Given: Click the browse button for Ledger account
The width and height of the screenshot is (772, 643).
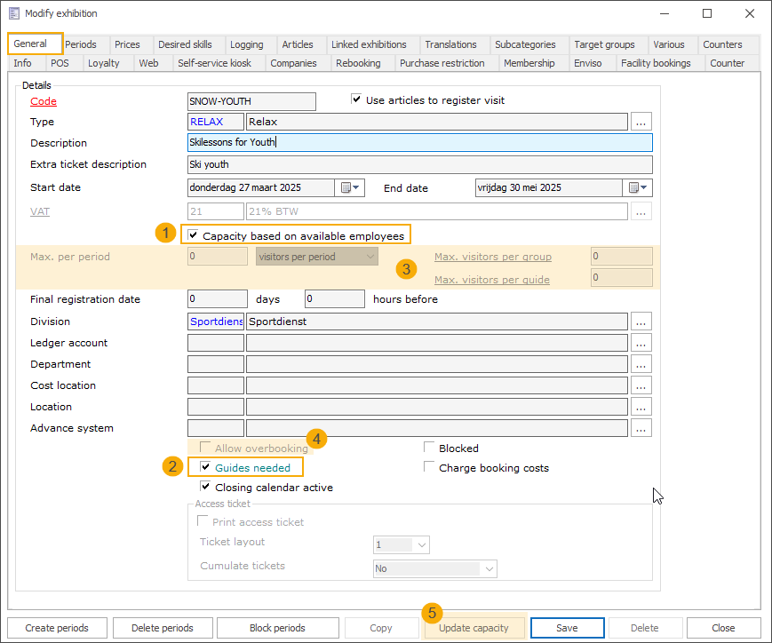Looking at the screenshot, I should (x=641, y=343).
